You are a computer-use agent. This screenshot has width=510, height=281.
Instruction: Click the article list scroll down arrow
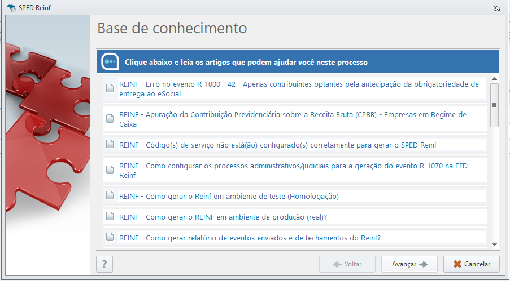(494, 244)
